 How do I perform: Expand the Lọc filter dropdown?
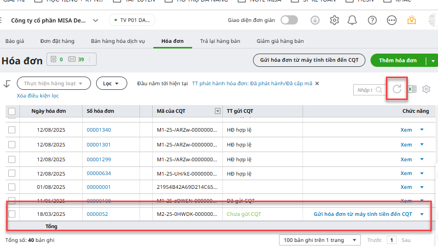[x=111, y=83]
